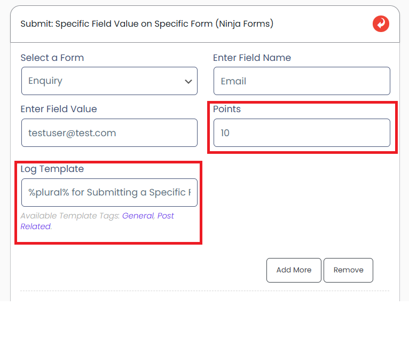
Task: Select the Points input showing 10
Action: (302, 133)
